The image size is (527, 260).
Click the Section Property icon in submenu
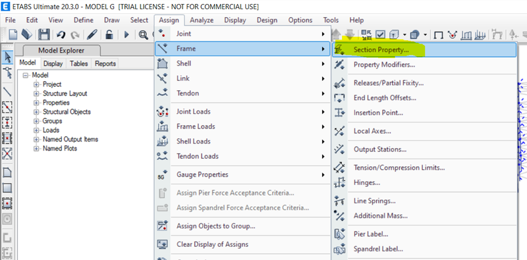pos(339,50)
